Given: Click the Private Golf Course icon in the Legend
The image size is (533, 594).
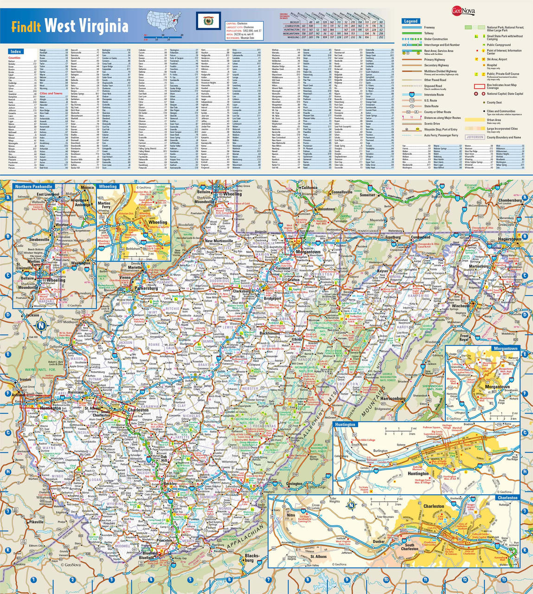Looking at the screenshot, I should (x=483, y=74).
